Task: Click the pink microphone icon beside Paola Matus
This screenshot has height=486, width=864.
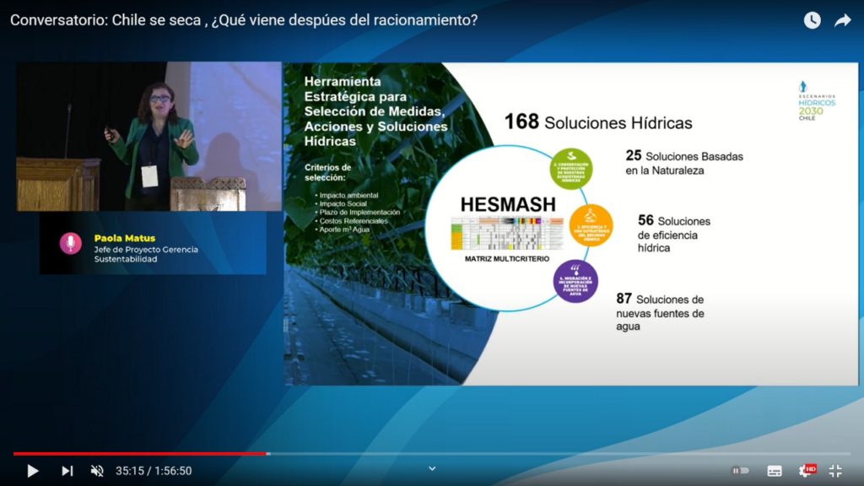Action: [71, 243]
